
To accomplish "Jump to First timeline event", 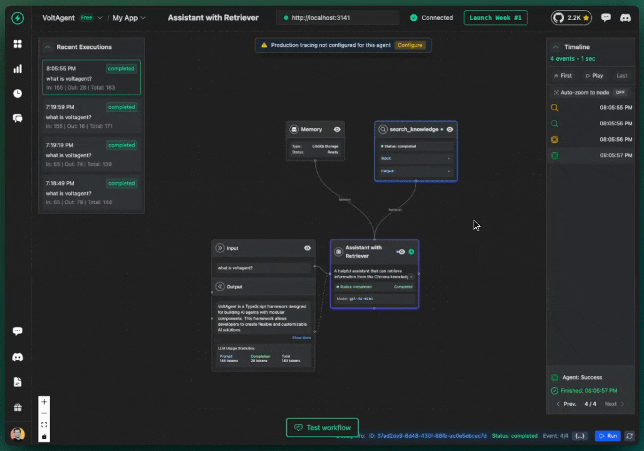I will [563, 76].
